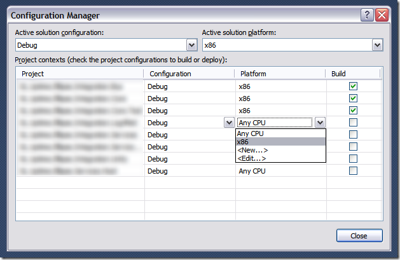Uncheck the Build checkbox in the first row
This screenshot has width=400, height=260.
point(353,86)
